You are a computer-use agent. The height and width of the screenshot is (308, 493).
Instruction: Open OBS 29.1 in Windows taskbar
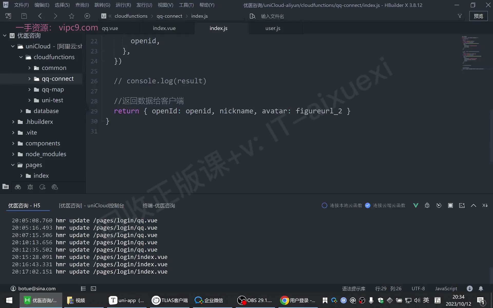(255, 300)
